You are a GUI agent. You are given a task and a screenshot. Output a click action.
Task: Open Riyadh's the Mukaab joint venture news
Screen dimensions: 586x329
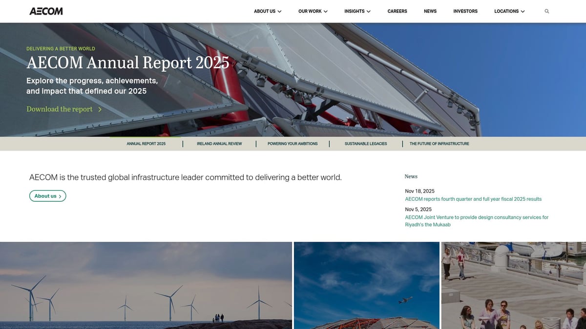click(477, 221)
